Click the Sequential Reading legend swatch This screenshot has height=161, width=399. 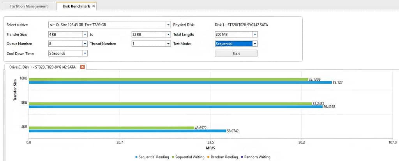[x=137, y=157]
